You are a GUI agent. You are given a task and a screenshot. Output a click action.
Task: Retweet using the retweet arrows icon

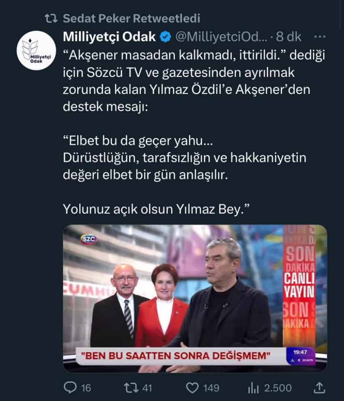pyautogui.click(x=130, y=388)
